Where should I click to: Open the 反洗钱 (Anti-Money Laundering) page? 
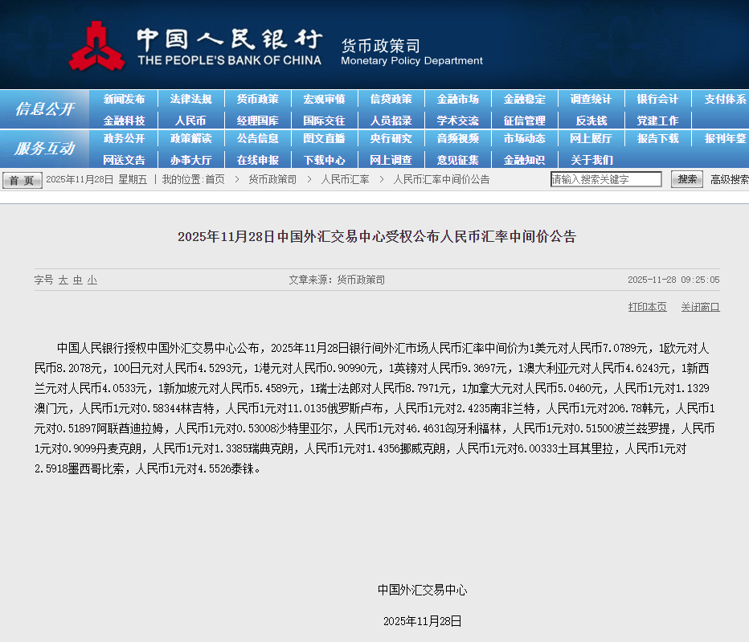[x=591, y=120]
